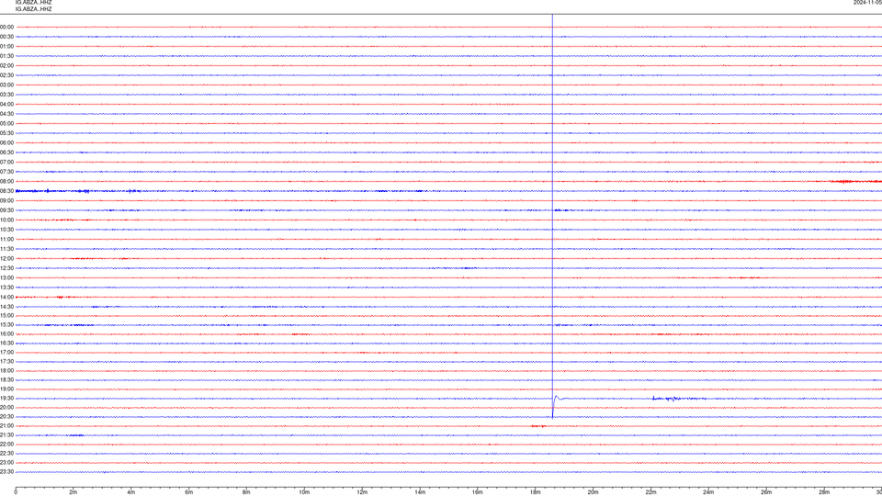882x496 pixels.
Task: Choose the 23:30 time label
Action: coord(6,472)
